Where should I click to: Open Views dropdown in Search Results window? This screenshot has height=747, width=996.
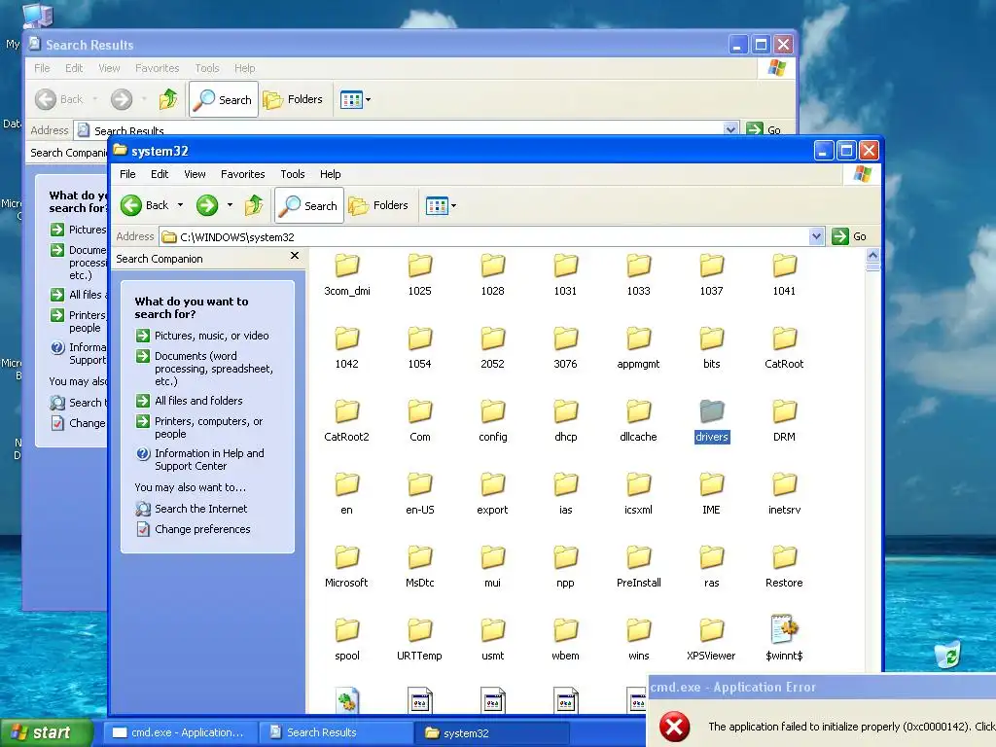(355, 100)
